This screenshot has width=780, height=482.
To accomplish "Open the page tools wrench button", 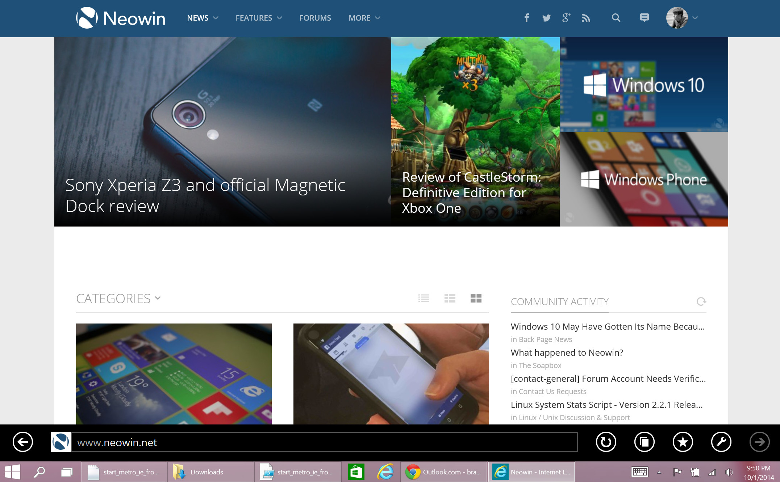I will [x=721, y=442].
